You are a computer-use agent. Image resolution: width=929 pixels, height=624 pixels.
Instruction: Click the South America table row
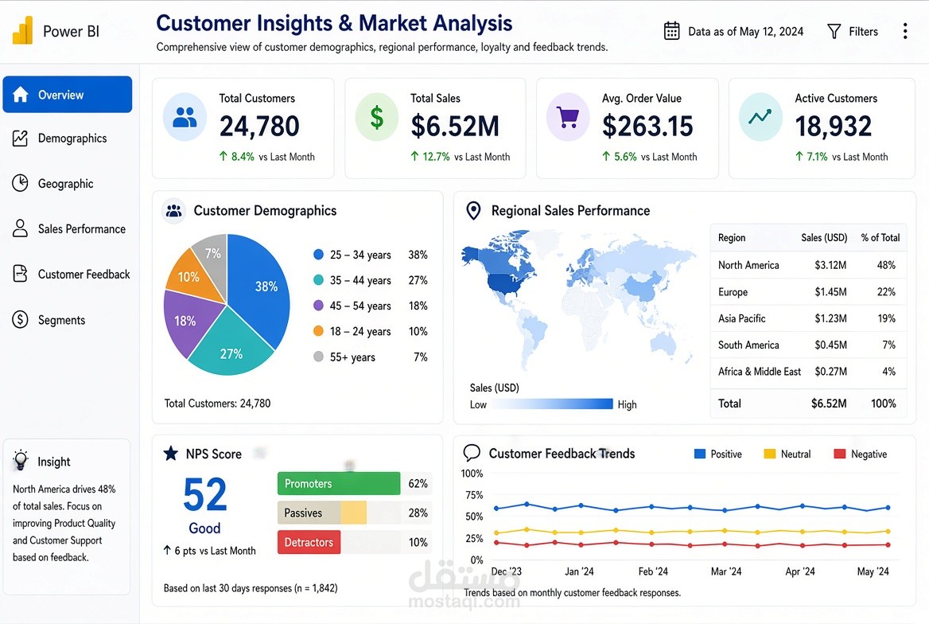pos(808,345)
